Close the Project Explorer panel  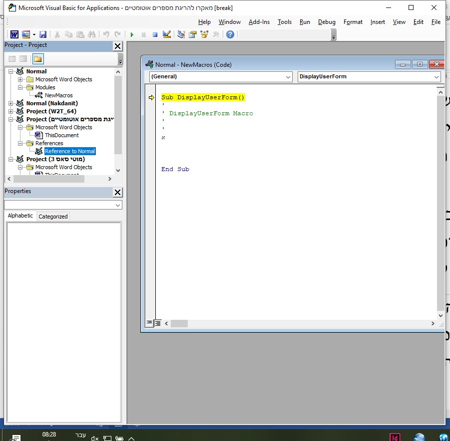click(x=117, y=46)
